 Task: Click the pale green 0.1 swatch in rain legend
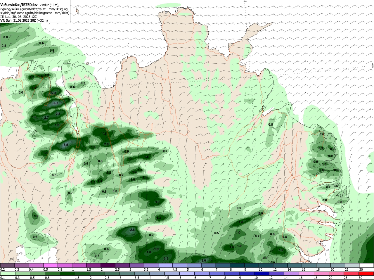pyautogui.click(x=7, y=274)
